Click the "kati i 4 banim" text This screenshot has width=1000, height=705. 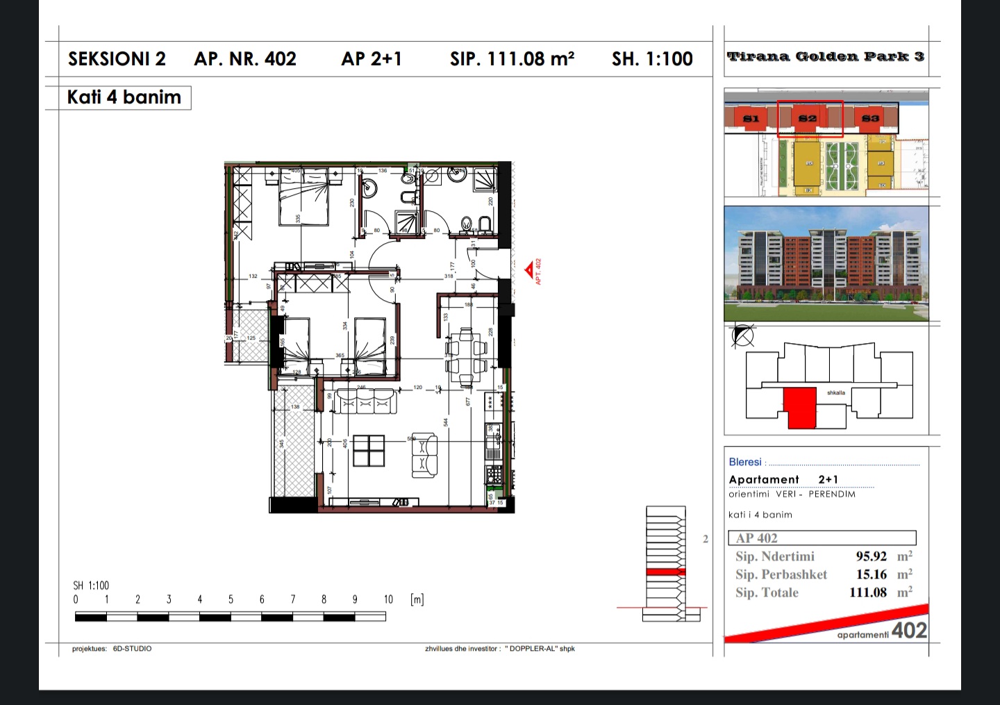[760, 515]
